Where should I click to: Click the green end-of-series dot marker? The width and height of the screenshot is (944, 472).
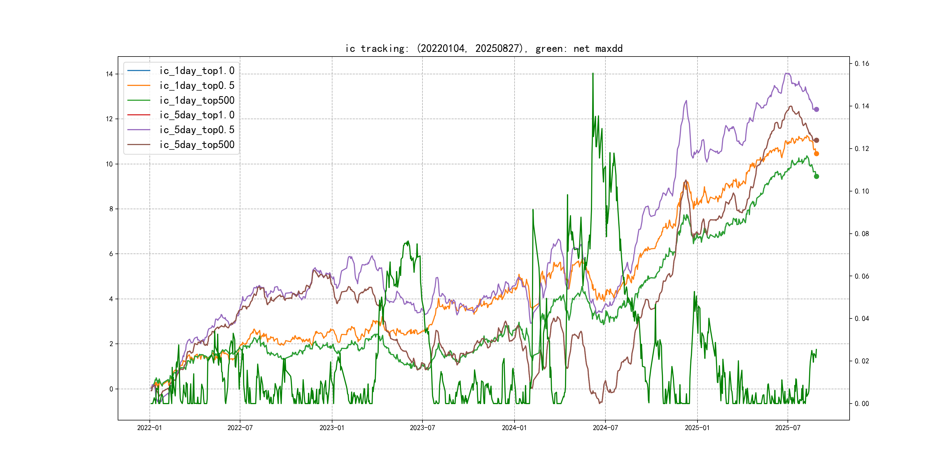click(x=816, y=176)
